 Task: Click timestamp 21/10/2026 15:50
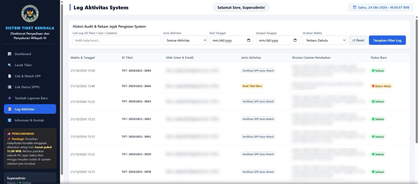83,71
